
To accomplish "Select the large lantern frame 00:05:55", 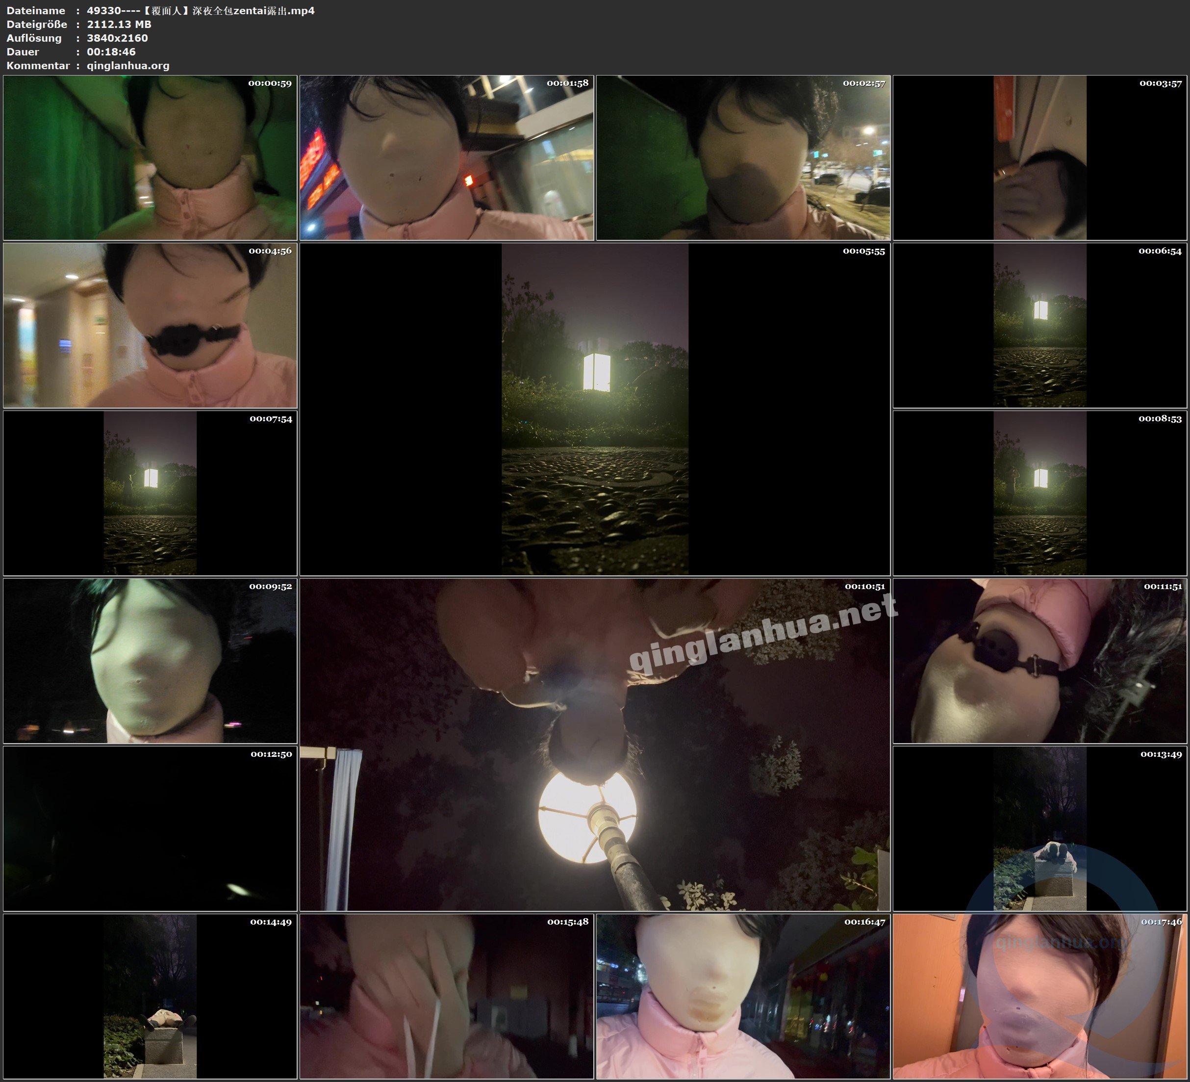I will [594, 409].
